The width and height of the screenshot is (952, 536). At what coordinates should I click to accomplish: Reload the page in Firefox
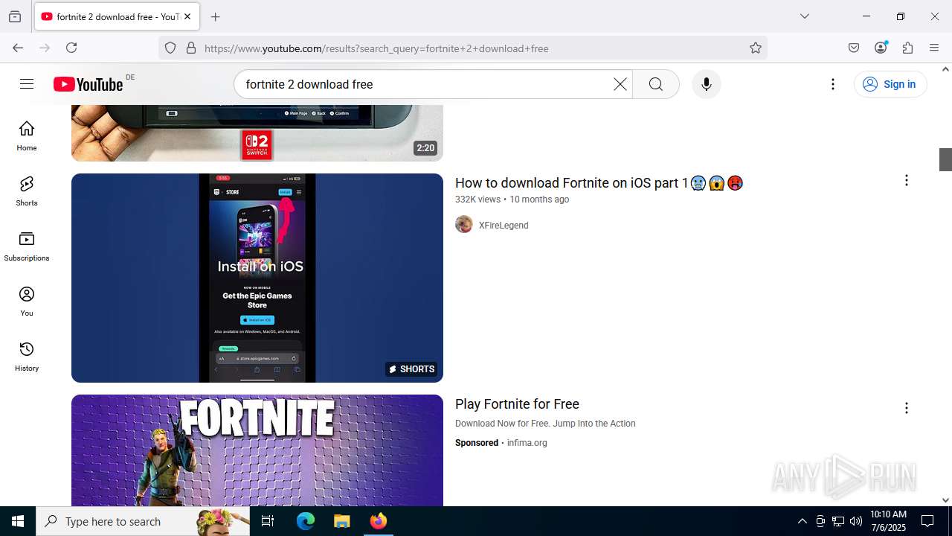pos(71,48)
